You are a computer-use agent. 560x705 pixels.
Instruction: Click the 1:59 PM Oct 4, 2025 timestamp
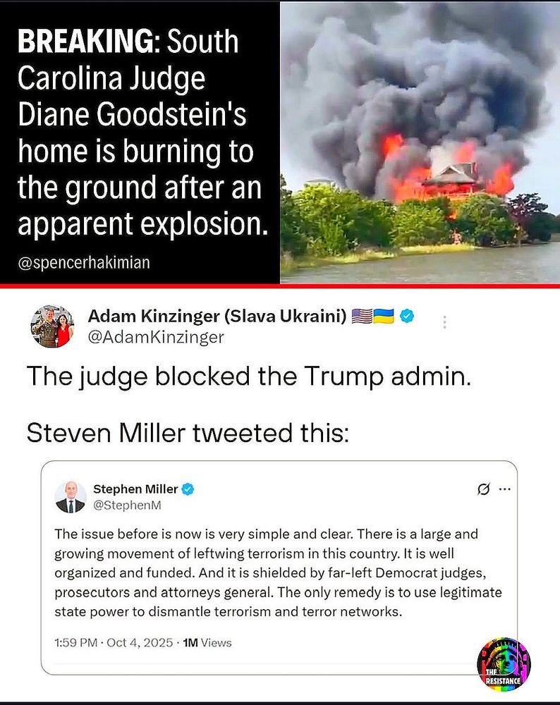click(x=114, y=643)
